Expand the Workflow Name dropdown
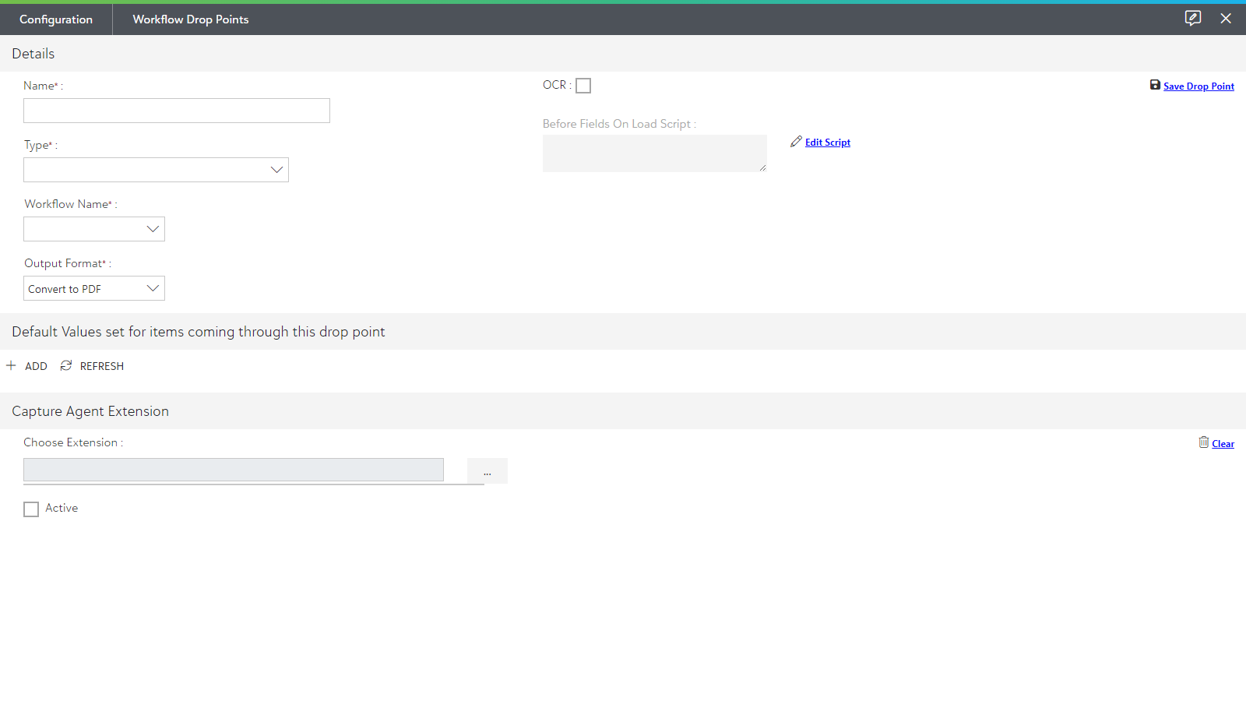The height and width of the screenshot is (701, 1246). (x=94, y=229)
